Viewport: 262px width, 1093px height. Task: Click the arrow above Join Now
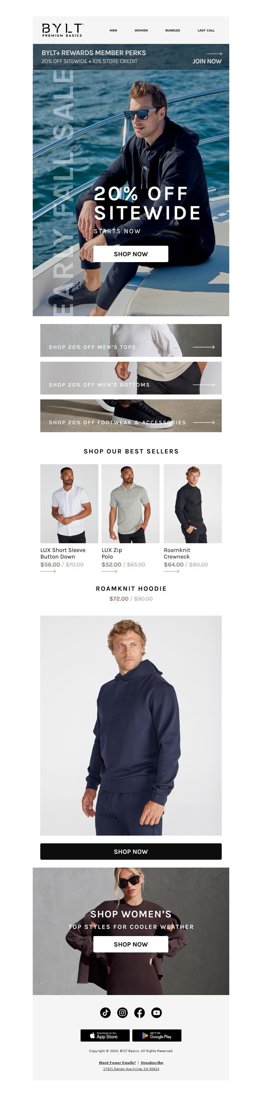214,54
